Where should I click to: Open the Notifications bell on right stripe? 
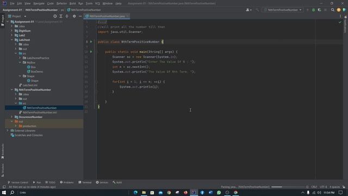[x=345, y=17]
